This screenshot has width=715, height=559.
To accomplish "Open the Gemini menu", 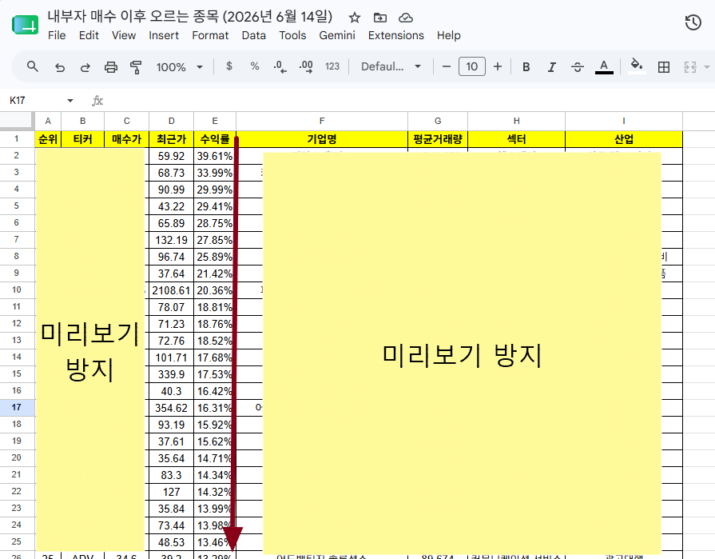I will [337, 36].
